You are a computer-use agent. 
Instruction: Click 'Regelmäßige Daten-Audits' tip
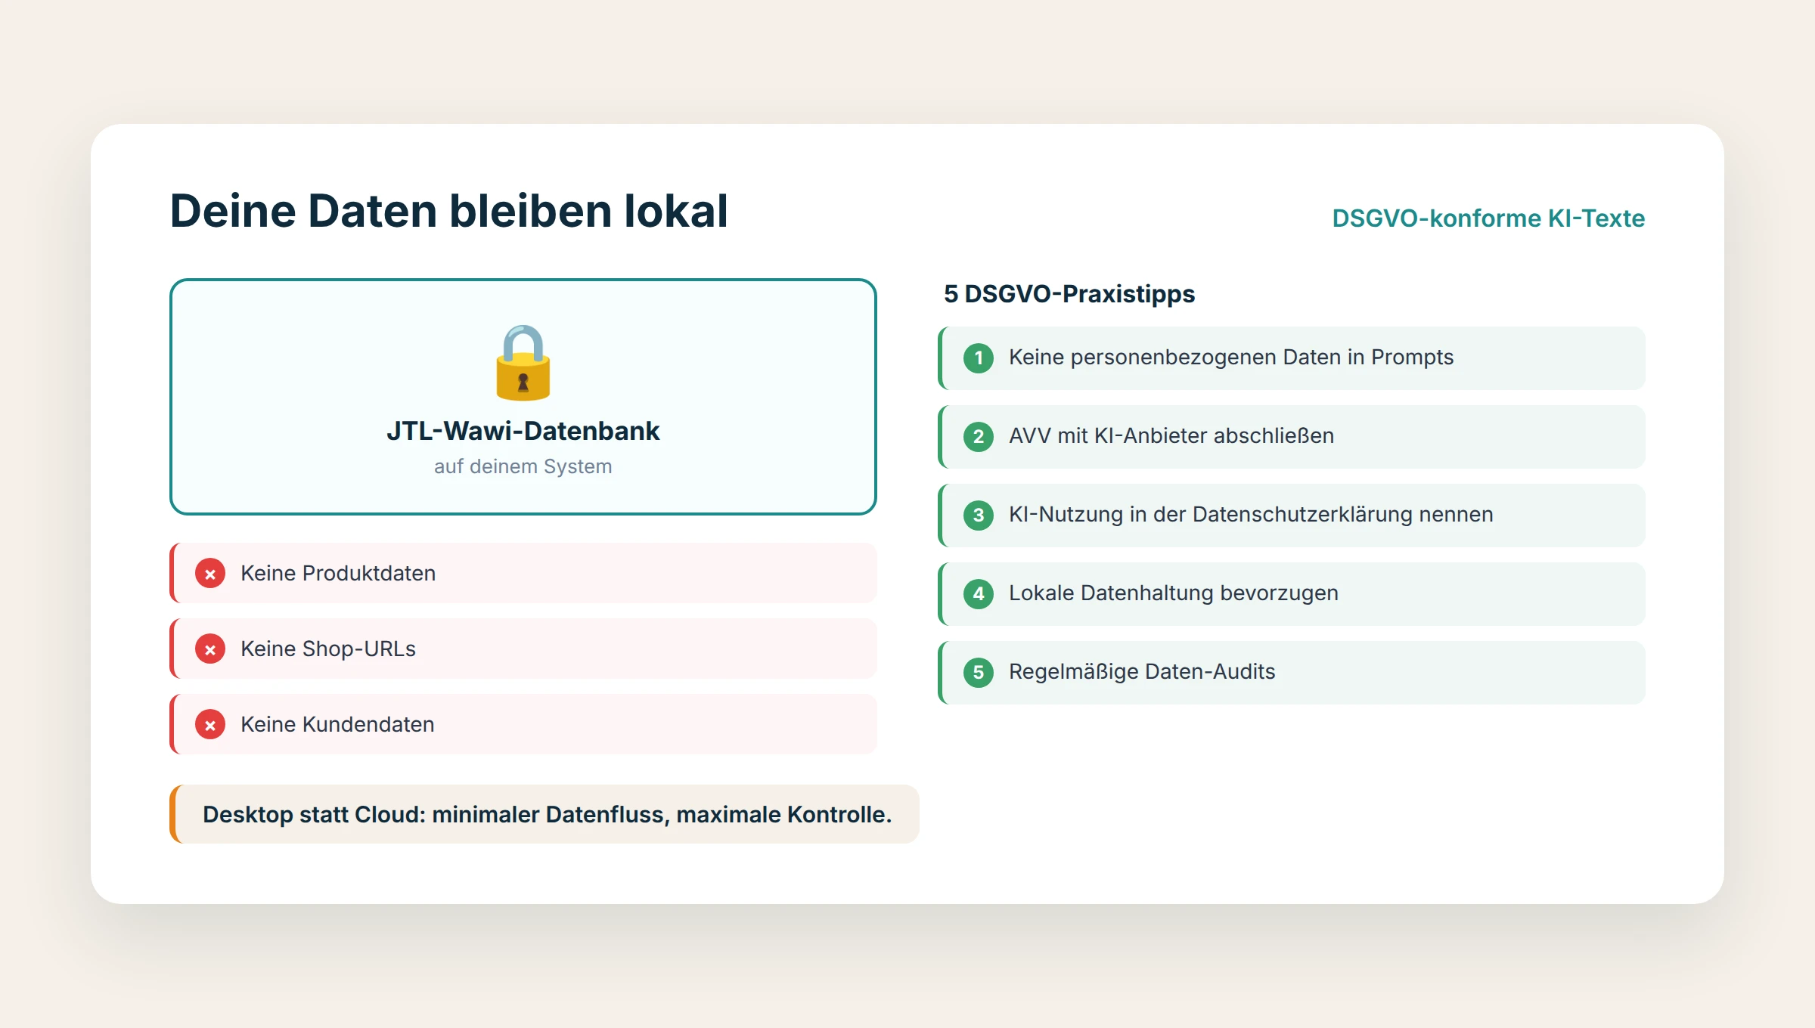click(x=1291, y=673)
